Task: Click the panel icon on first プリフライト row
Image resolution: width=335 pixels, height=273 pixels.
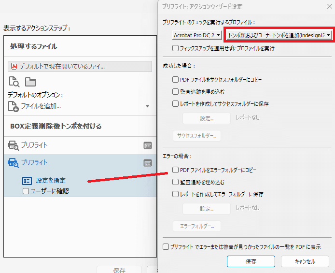Action: [148, 145]
